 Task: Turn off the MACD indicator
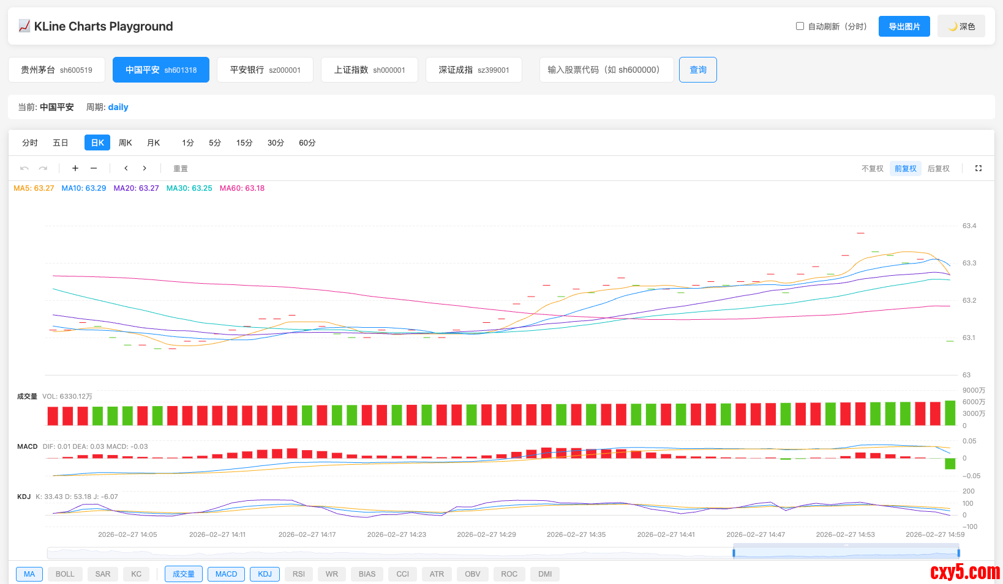pyautogui.click(x=226, y=574)
